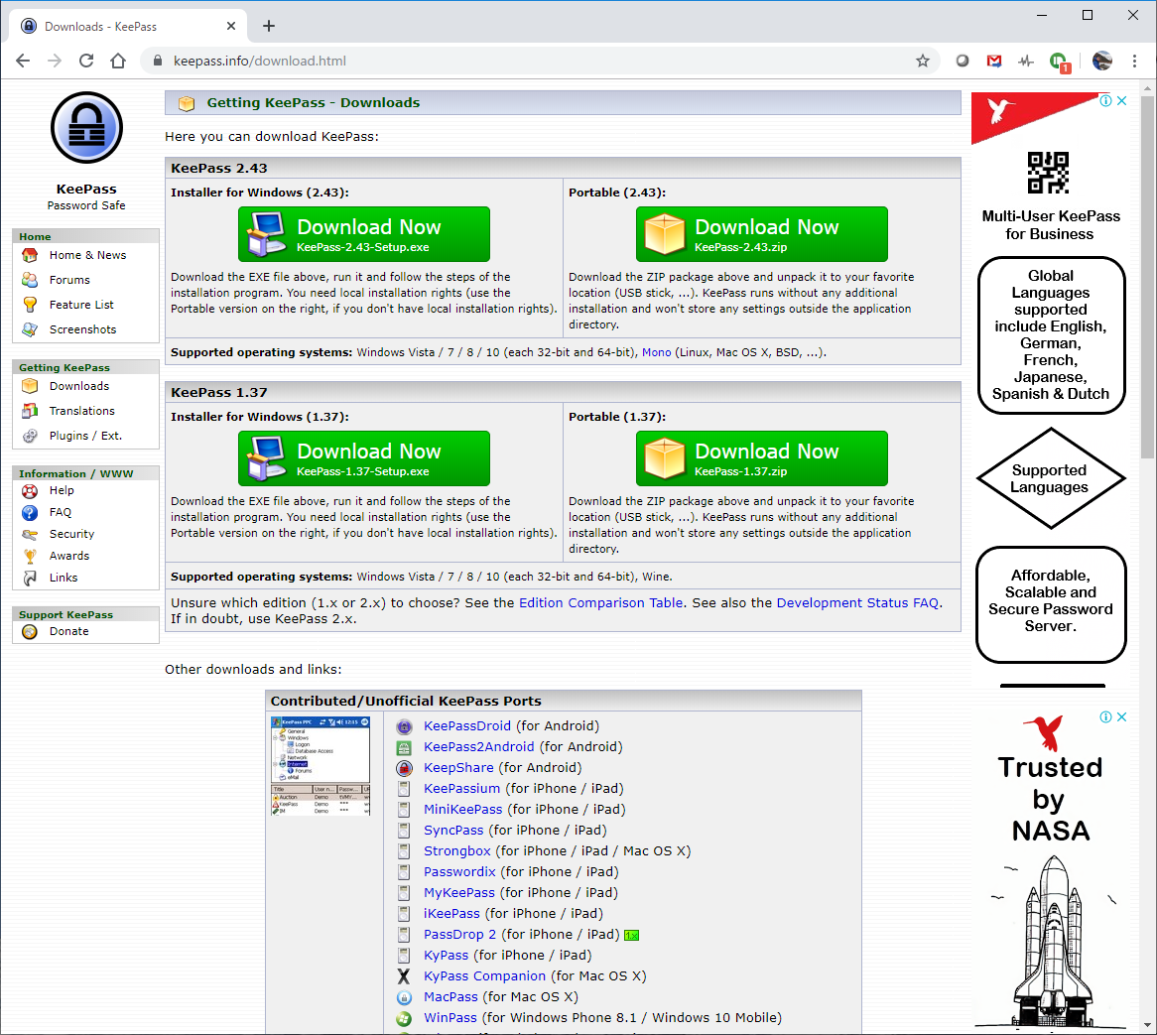This screenshot has height=1035, width=1157.
Task: Click the FAQ question mark icon
Action: [30, 512]
